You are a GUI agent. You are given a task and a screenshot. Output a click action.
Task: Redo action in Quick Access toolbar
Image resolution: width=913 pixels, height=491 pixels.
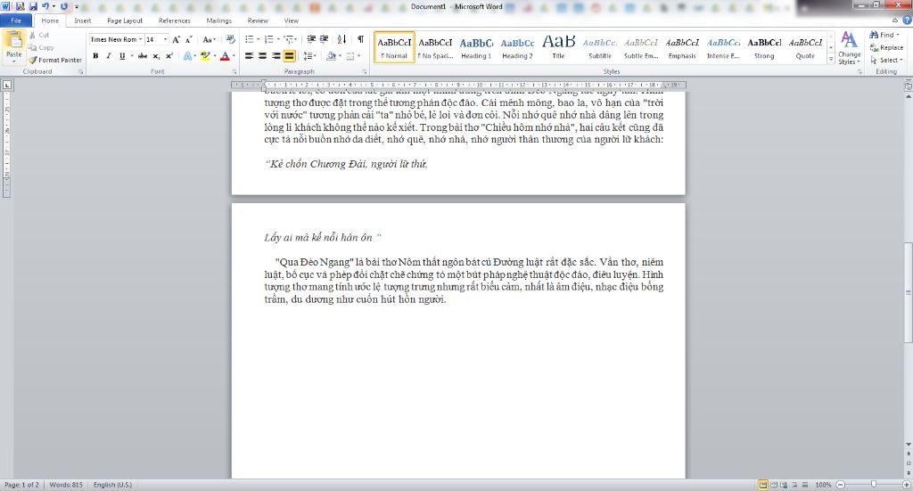63,6
